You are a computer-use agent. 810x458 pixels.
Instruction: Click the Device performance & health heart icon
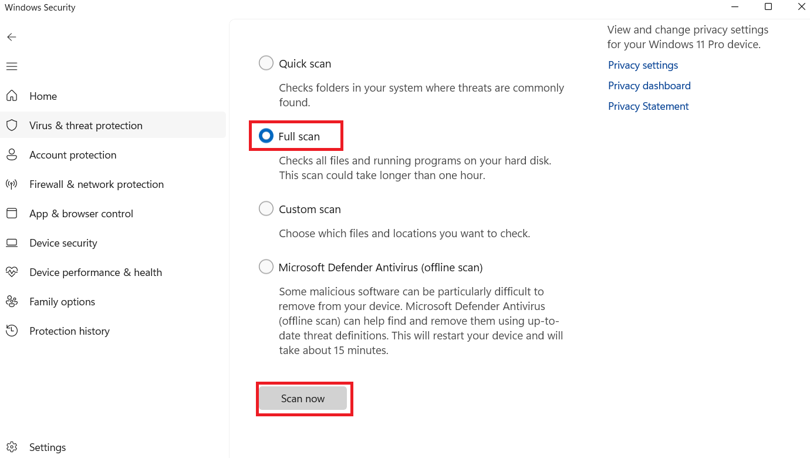12,272
